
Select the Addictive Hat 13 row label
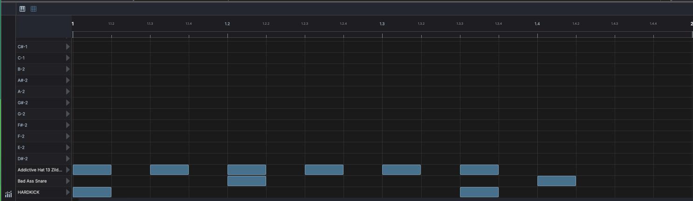coord(40,170)
